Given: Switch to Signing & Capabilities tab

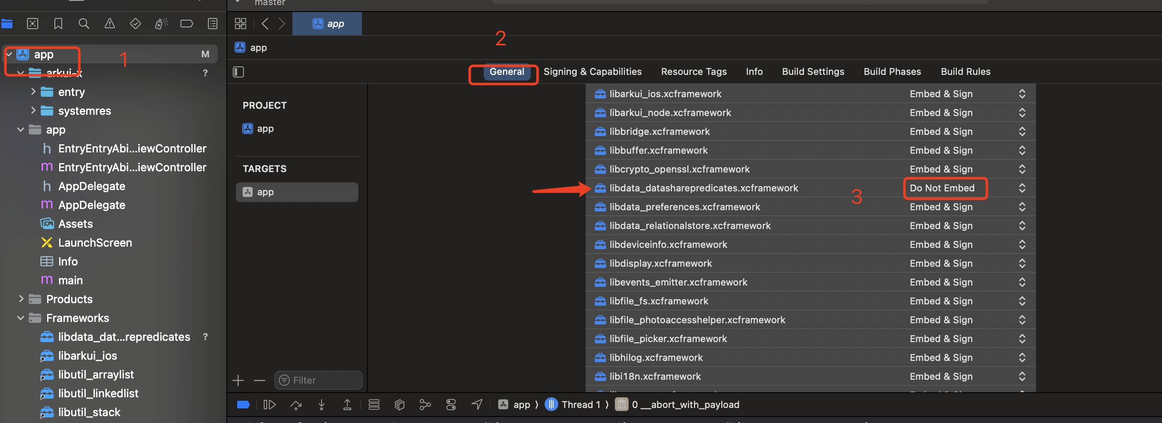Looking at the screenshot, I should pos(592,71).
